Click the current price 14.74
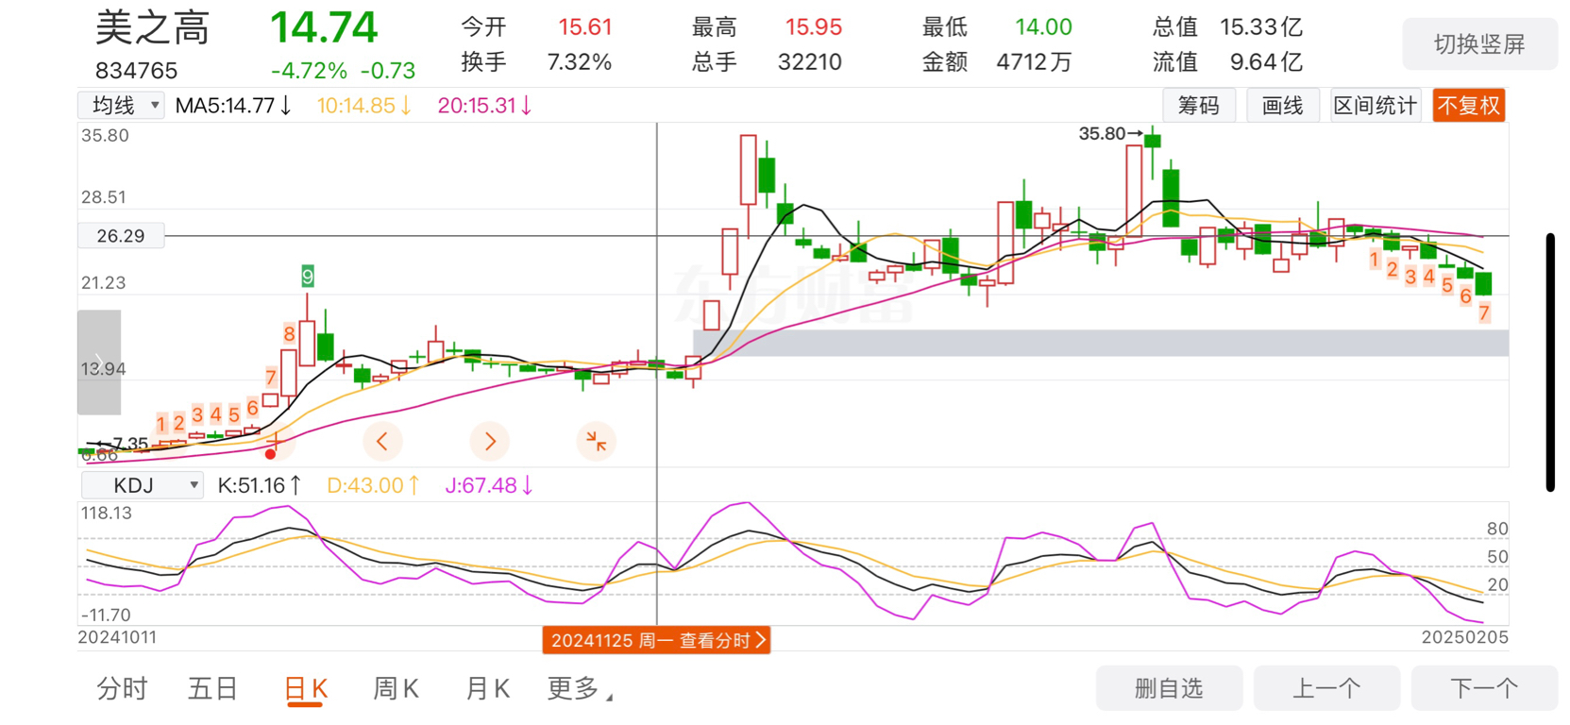This screenshot has width=1570, height=725. [324, 27]
